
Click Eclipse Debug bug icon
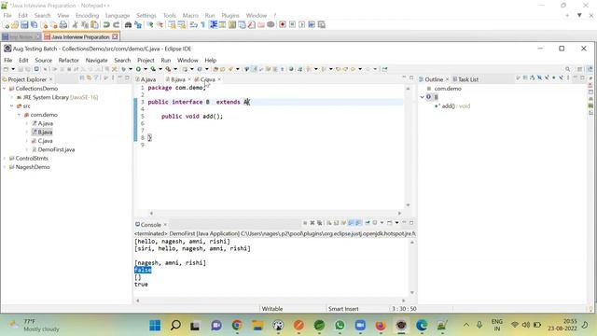[124, 69]
